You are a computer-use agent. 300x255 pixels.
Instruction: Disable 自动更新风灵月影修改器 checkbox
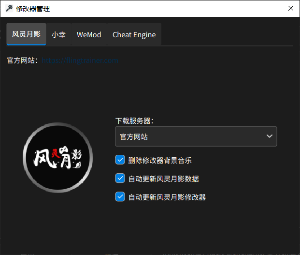tap(120, 196)
